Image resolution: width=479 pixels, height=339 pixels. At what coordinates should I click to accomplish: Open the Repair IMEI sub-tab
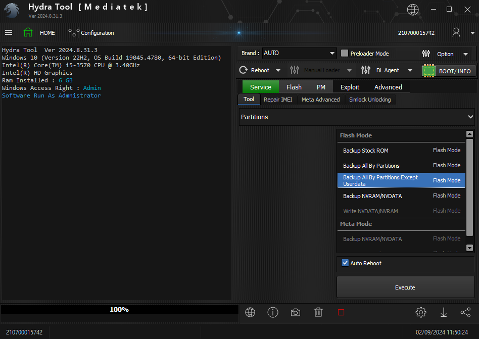point(278,100)
